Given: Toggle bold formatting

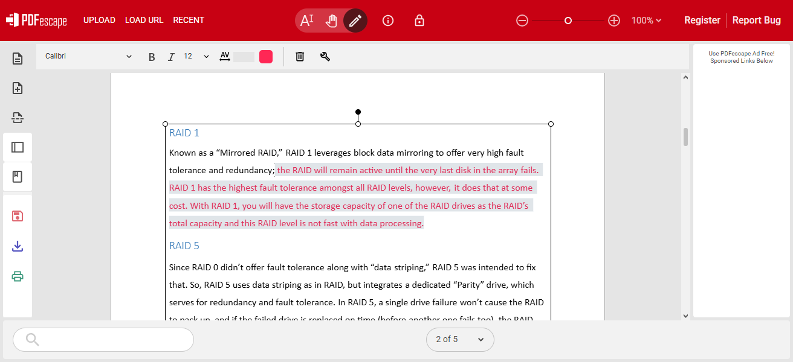Looking at the screenshot, I should 152,56.
